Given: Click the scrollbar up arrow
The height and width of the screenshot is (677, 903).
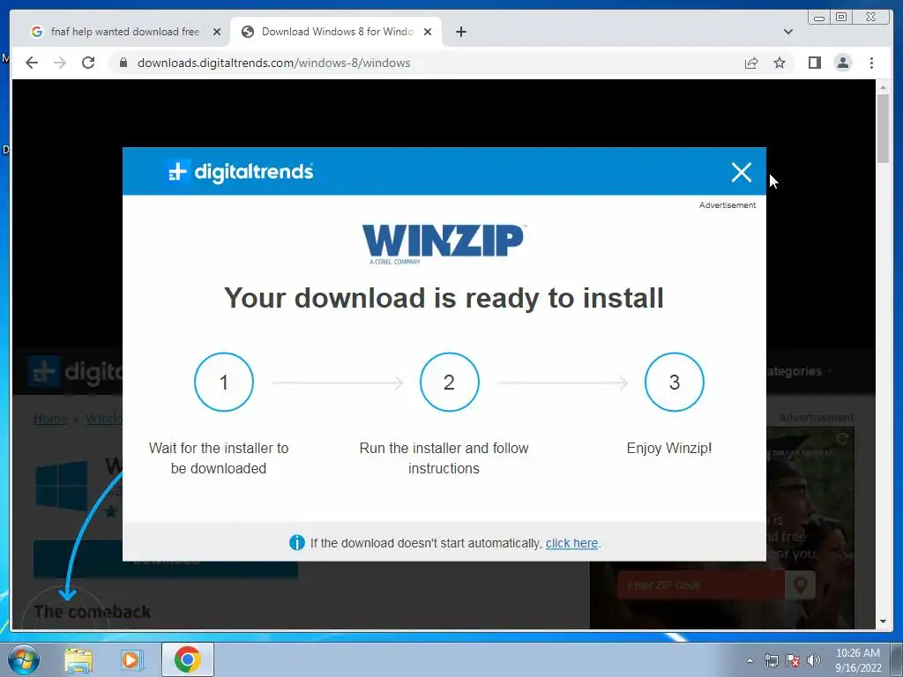Looking at the screenshot, I should point(883,87).
